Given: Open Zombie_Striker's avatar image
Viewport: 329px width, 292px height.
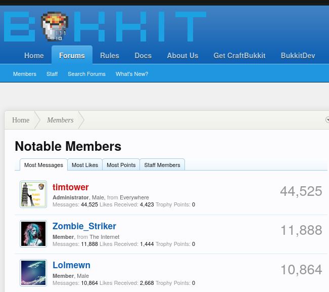Looking at the screenshot, I should tap(33, 234).
